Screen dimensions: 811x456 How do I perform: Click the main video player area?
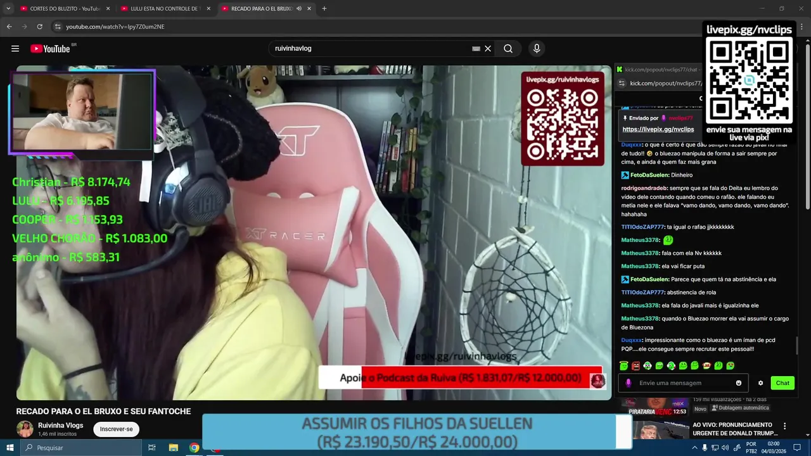[x=314, y=232]
